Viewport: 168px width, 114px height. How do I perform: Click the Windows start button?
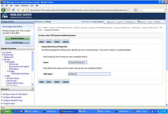point(6,111)
